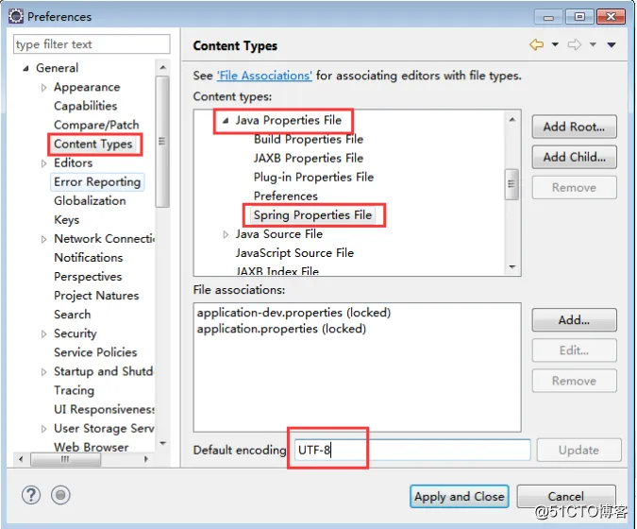Select application.properties (locked) association
Image resolution: width=637 pixels, height=529 pixels.
click(x=281, y=329)
